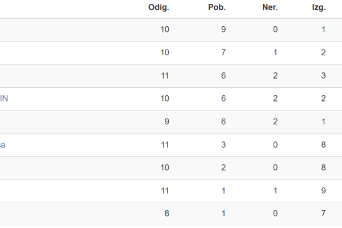Click the Pob. cell showing 7
This screenshot has width=342, height=228.
[x=223, y=52]
